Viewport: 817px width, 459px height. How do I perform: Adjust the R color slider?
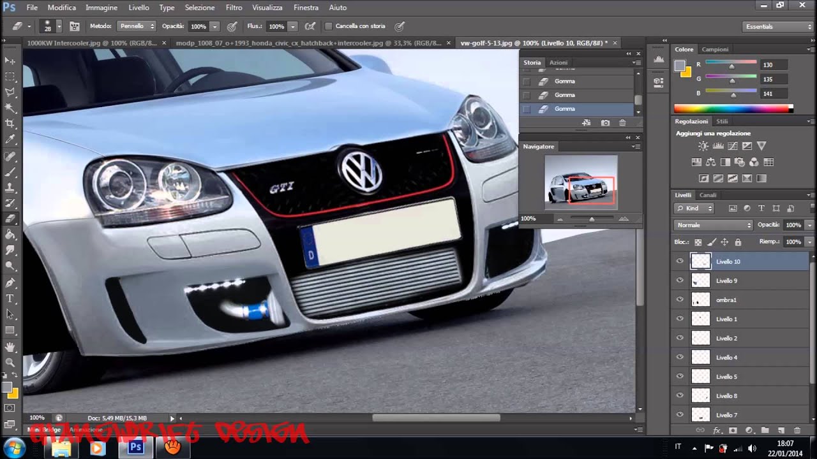coord(731,65)
